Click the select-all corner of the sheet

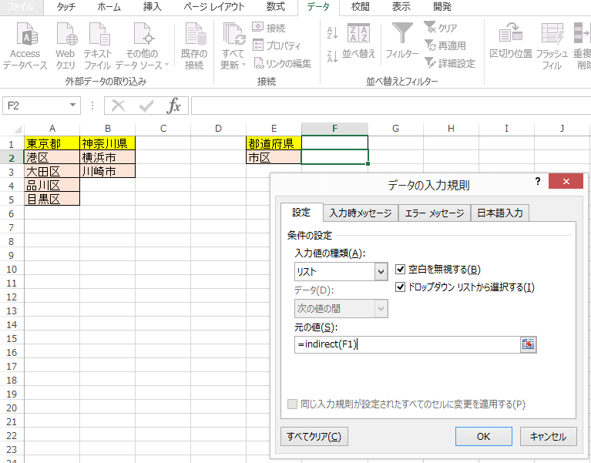pos(18,129)
